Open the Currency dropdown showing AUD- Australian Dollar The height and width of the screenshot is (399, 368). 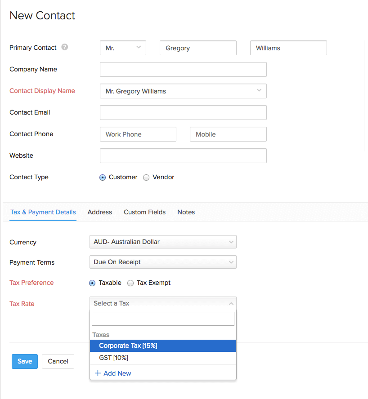[x=163, y=242]
